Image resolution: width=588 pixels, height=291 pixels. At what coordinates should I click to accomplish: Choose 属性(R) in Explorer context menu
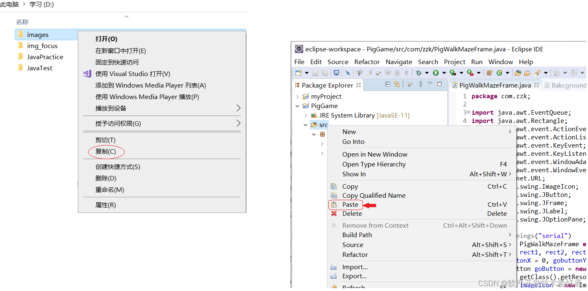pyautogui.click(x=162, y=205)
